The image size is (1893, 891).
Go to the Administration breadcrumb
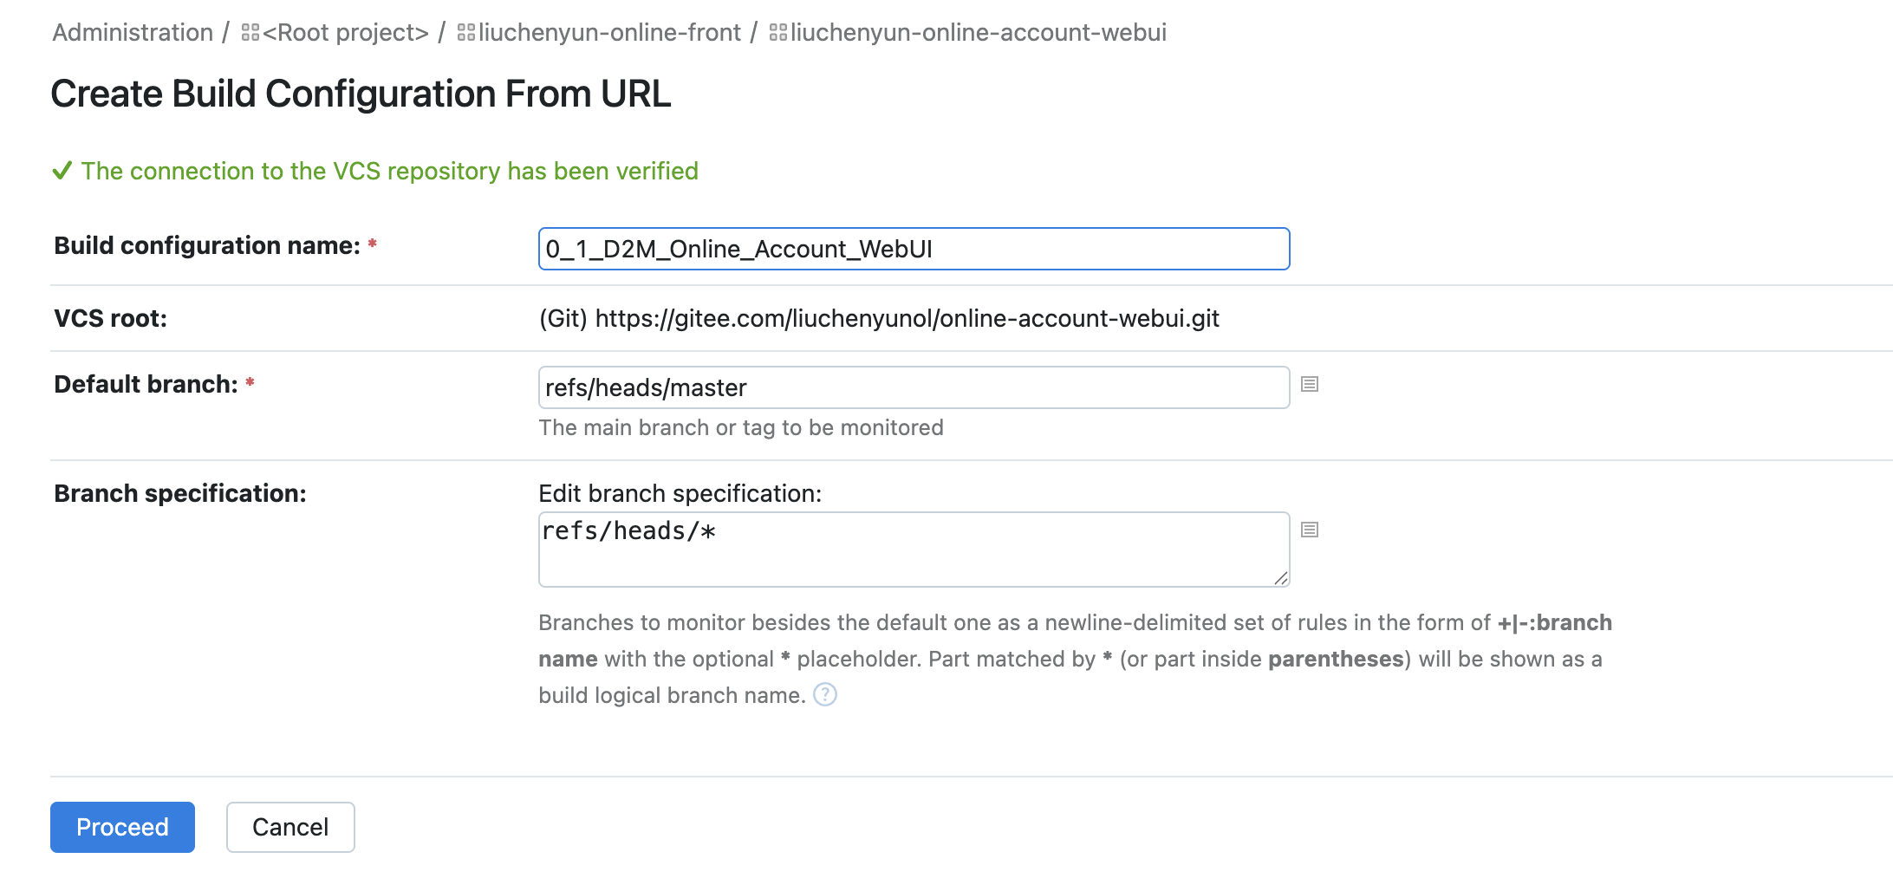click(x=133, y=33)
